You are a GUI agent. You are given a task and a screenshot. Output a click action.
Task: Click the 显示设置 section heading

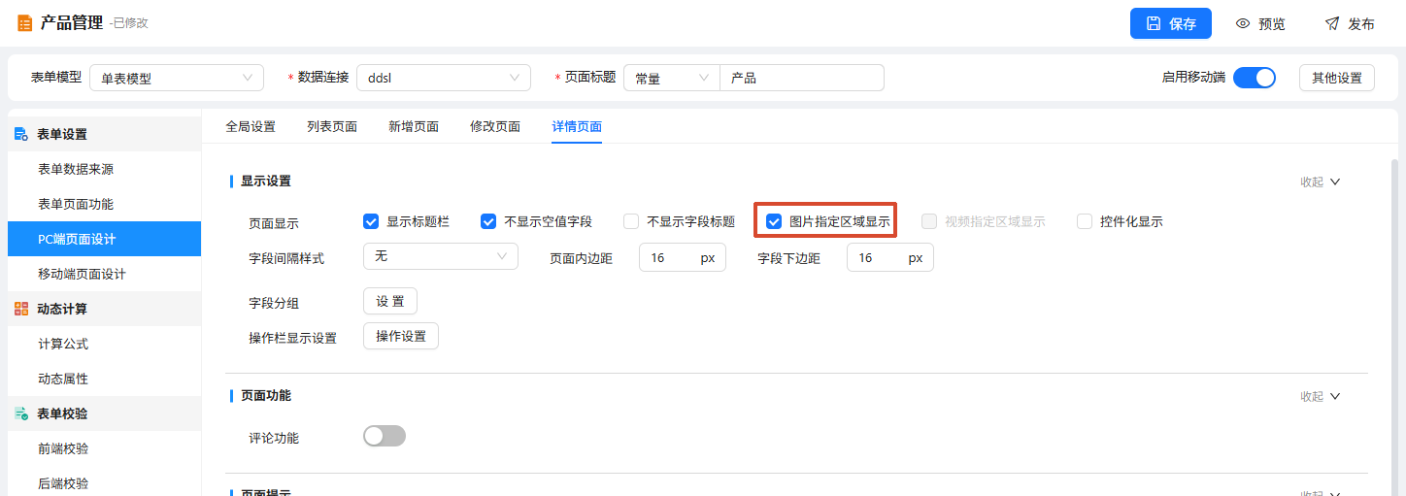[266, 182]
